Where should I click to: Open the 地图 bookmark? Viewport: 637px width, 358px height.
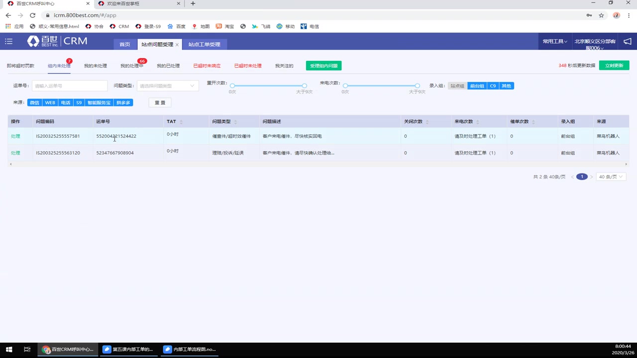201,26
